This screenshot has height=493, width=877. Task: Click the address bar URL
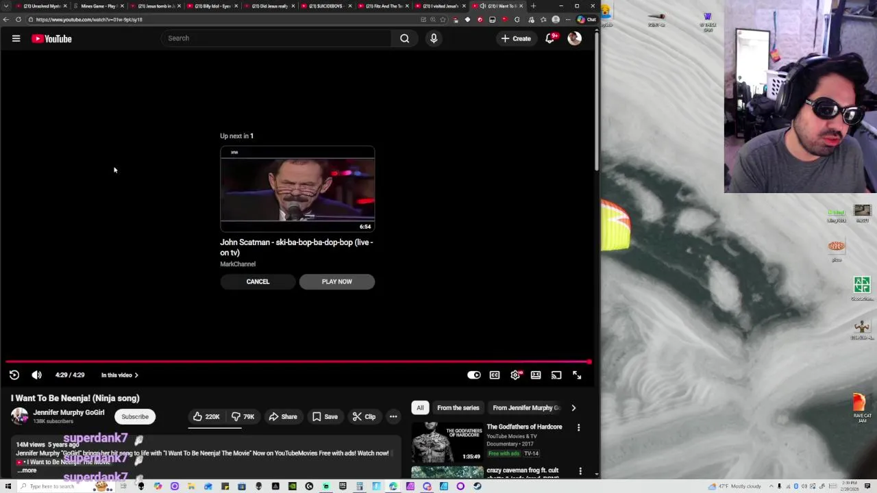tap(89, 19)
